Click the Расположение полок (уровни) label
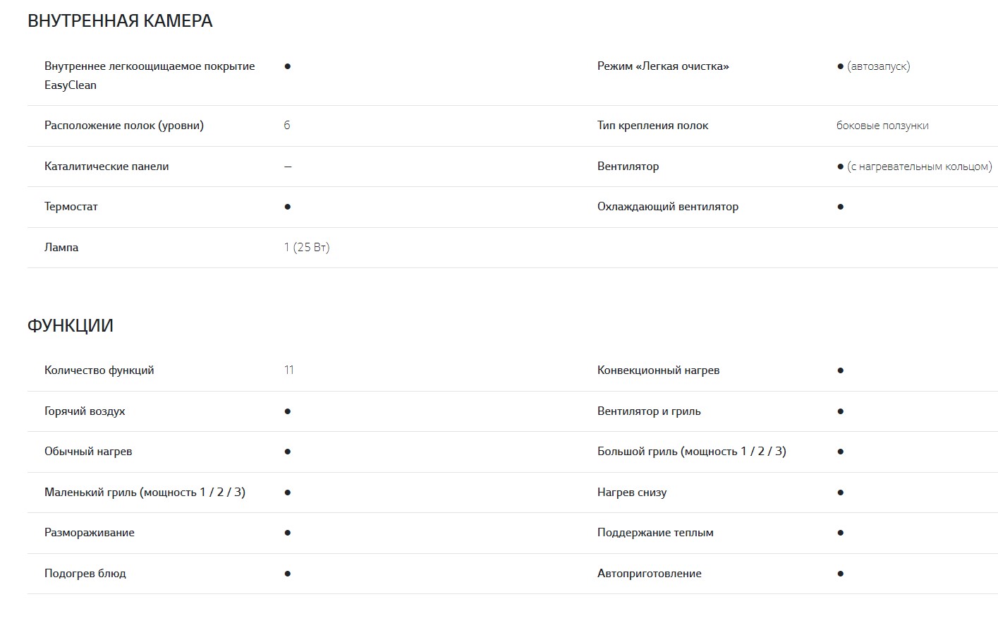The width and height of the screenshot is (998, 628). click(124, 126)
